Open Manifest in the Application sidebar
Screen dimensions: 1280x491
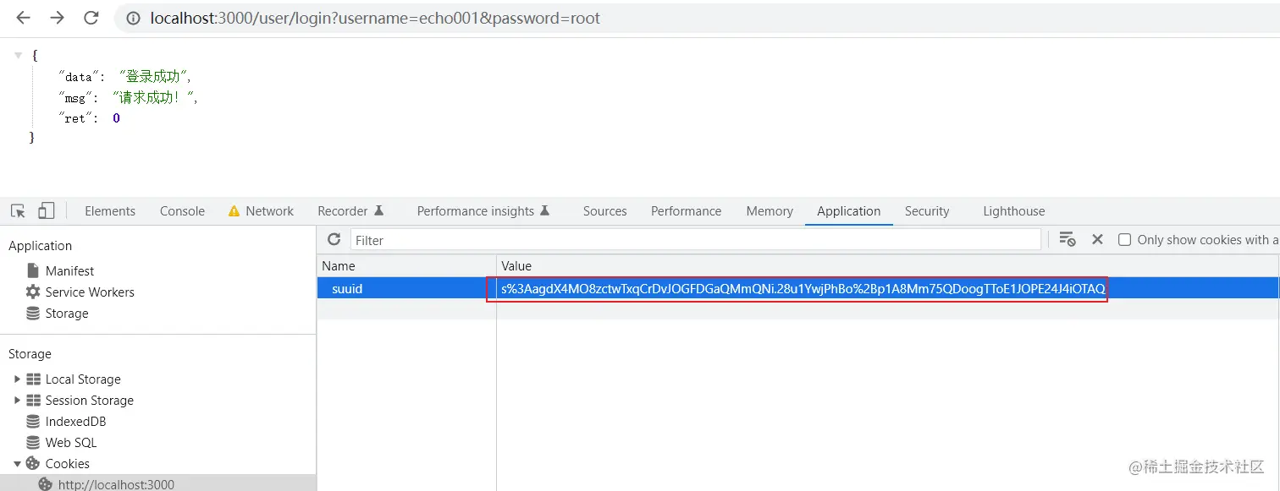(69, 270)
